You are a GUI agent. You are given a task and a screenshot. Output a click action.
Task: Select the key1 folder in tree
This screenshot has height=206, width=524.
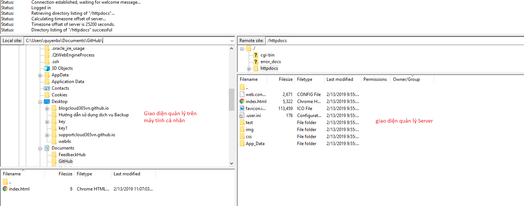[63, 128]
